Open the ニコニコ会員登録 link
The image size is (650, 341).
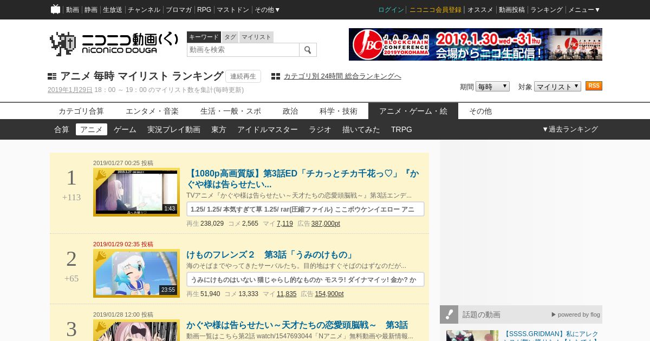pyautogui.click(x=435, y=10)
